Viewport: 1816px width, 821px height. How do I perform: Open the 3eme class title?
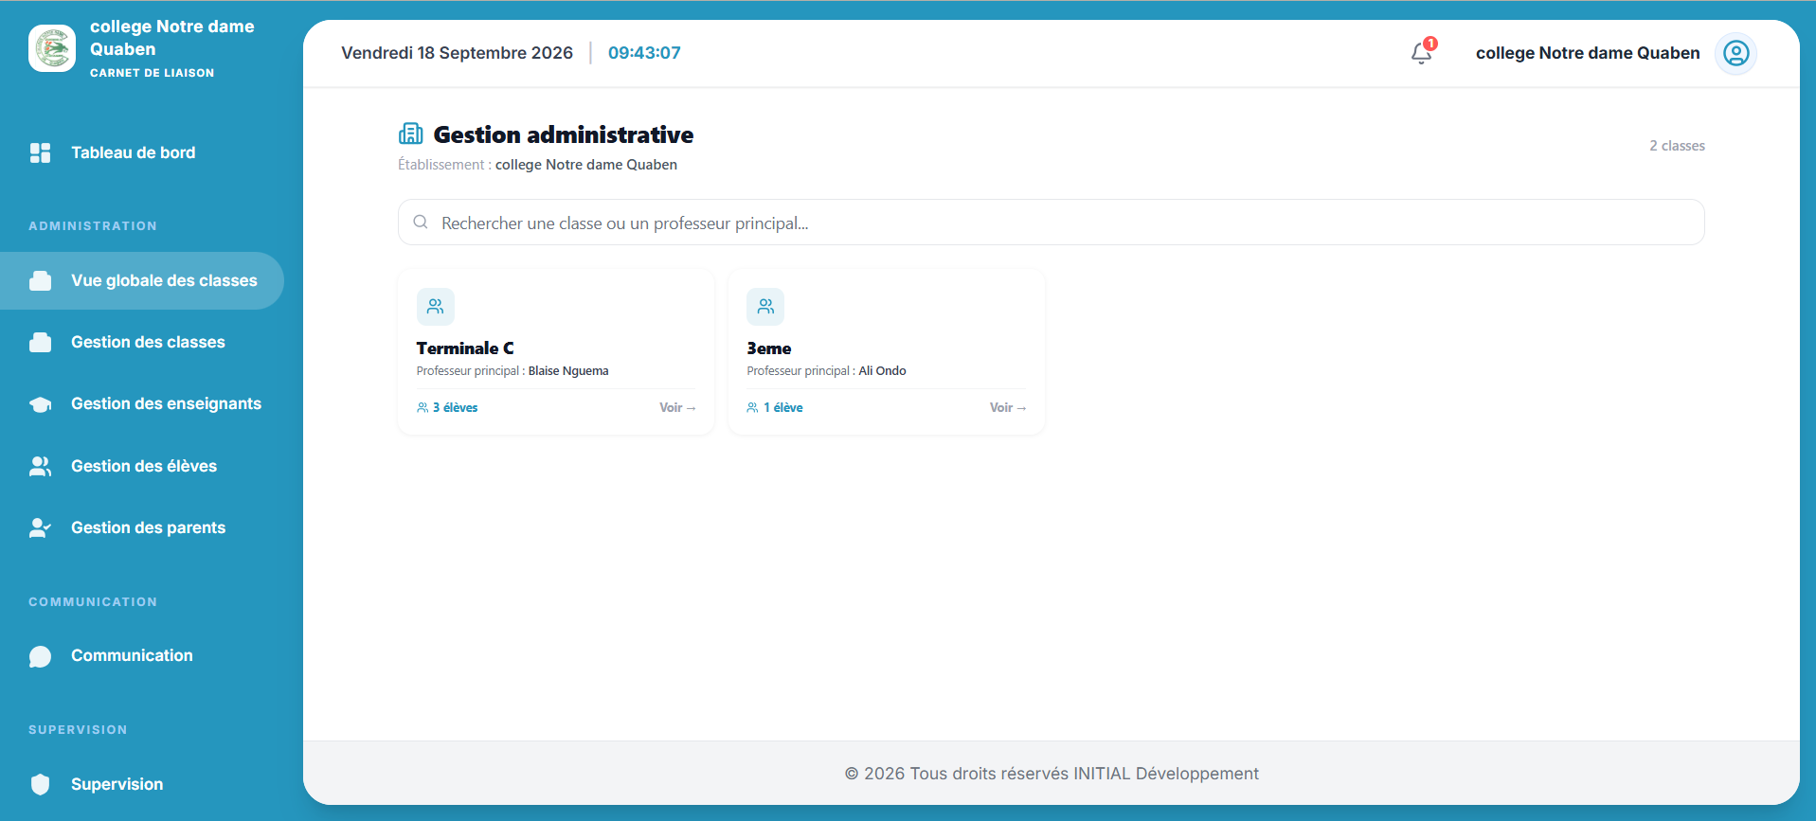point(769,348)
